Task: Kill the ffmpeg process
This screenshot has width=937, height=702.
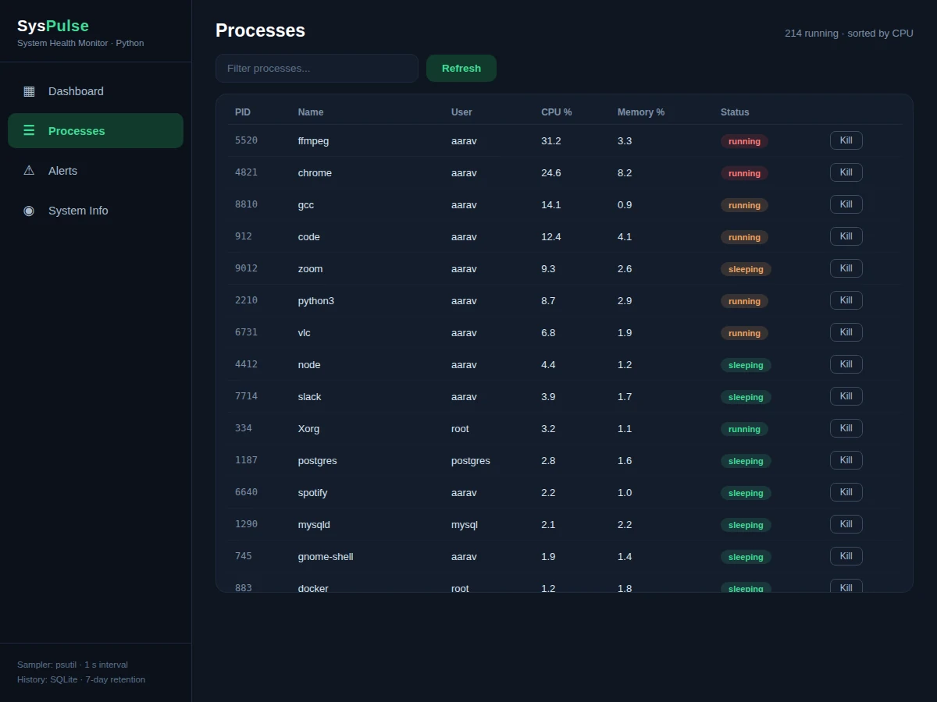Action: [x=846, y=140]
